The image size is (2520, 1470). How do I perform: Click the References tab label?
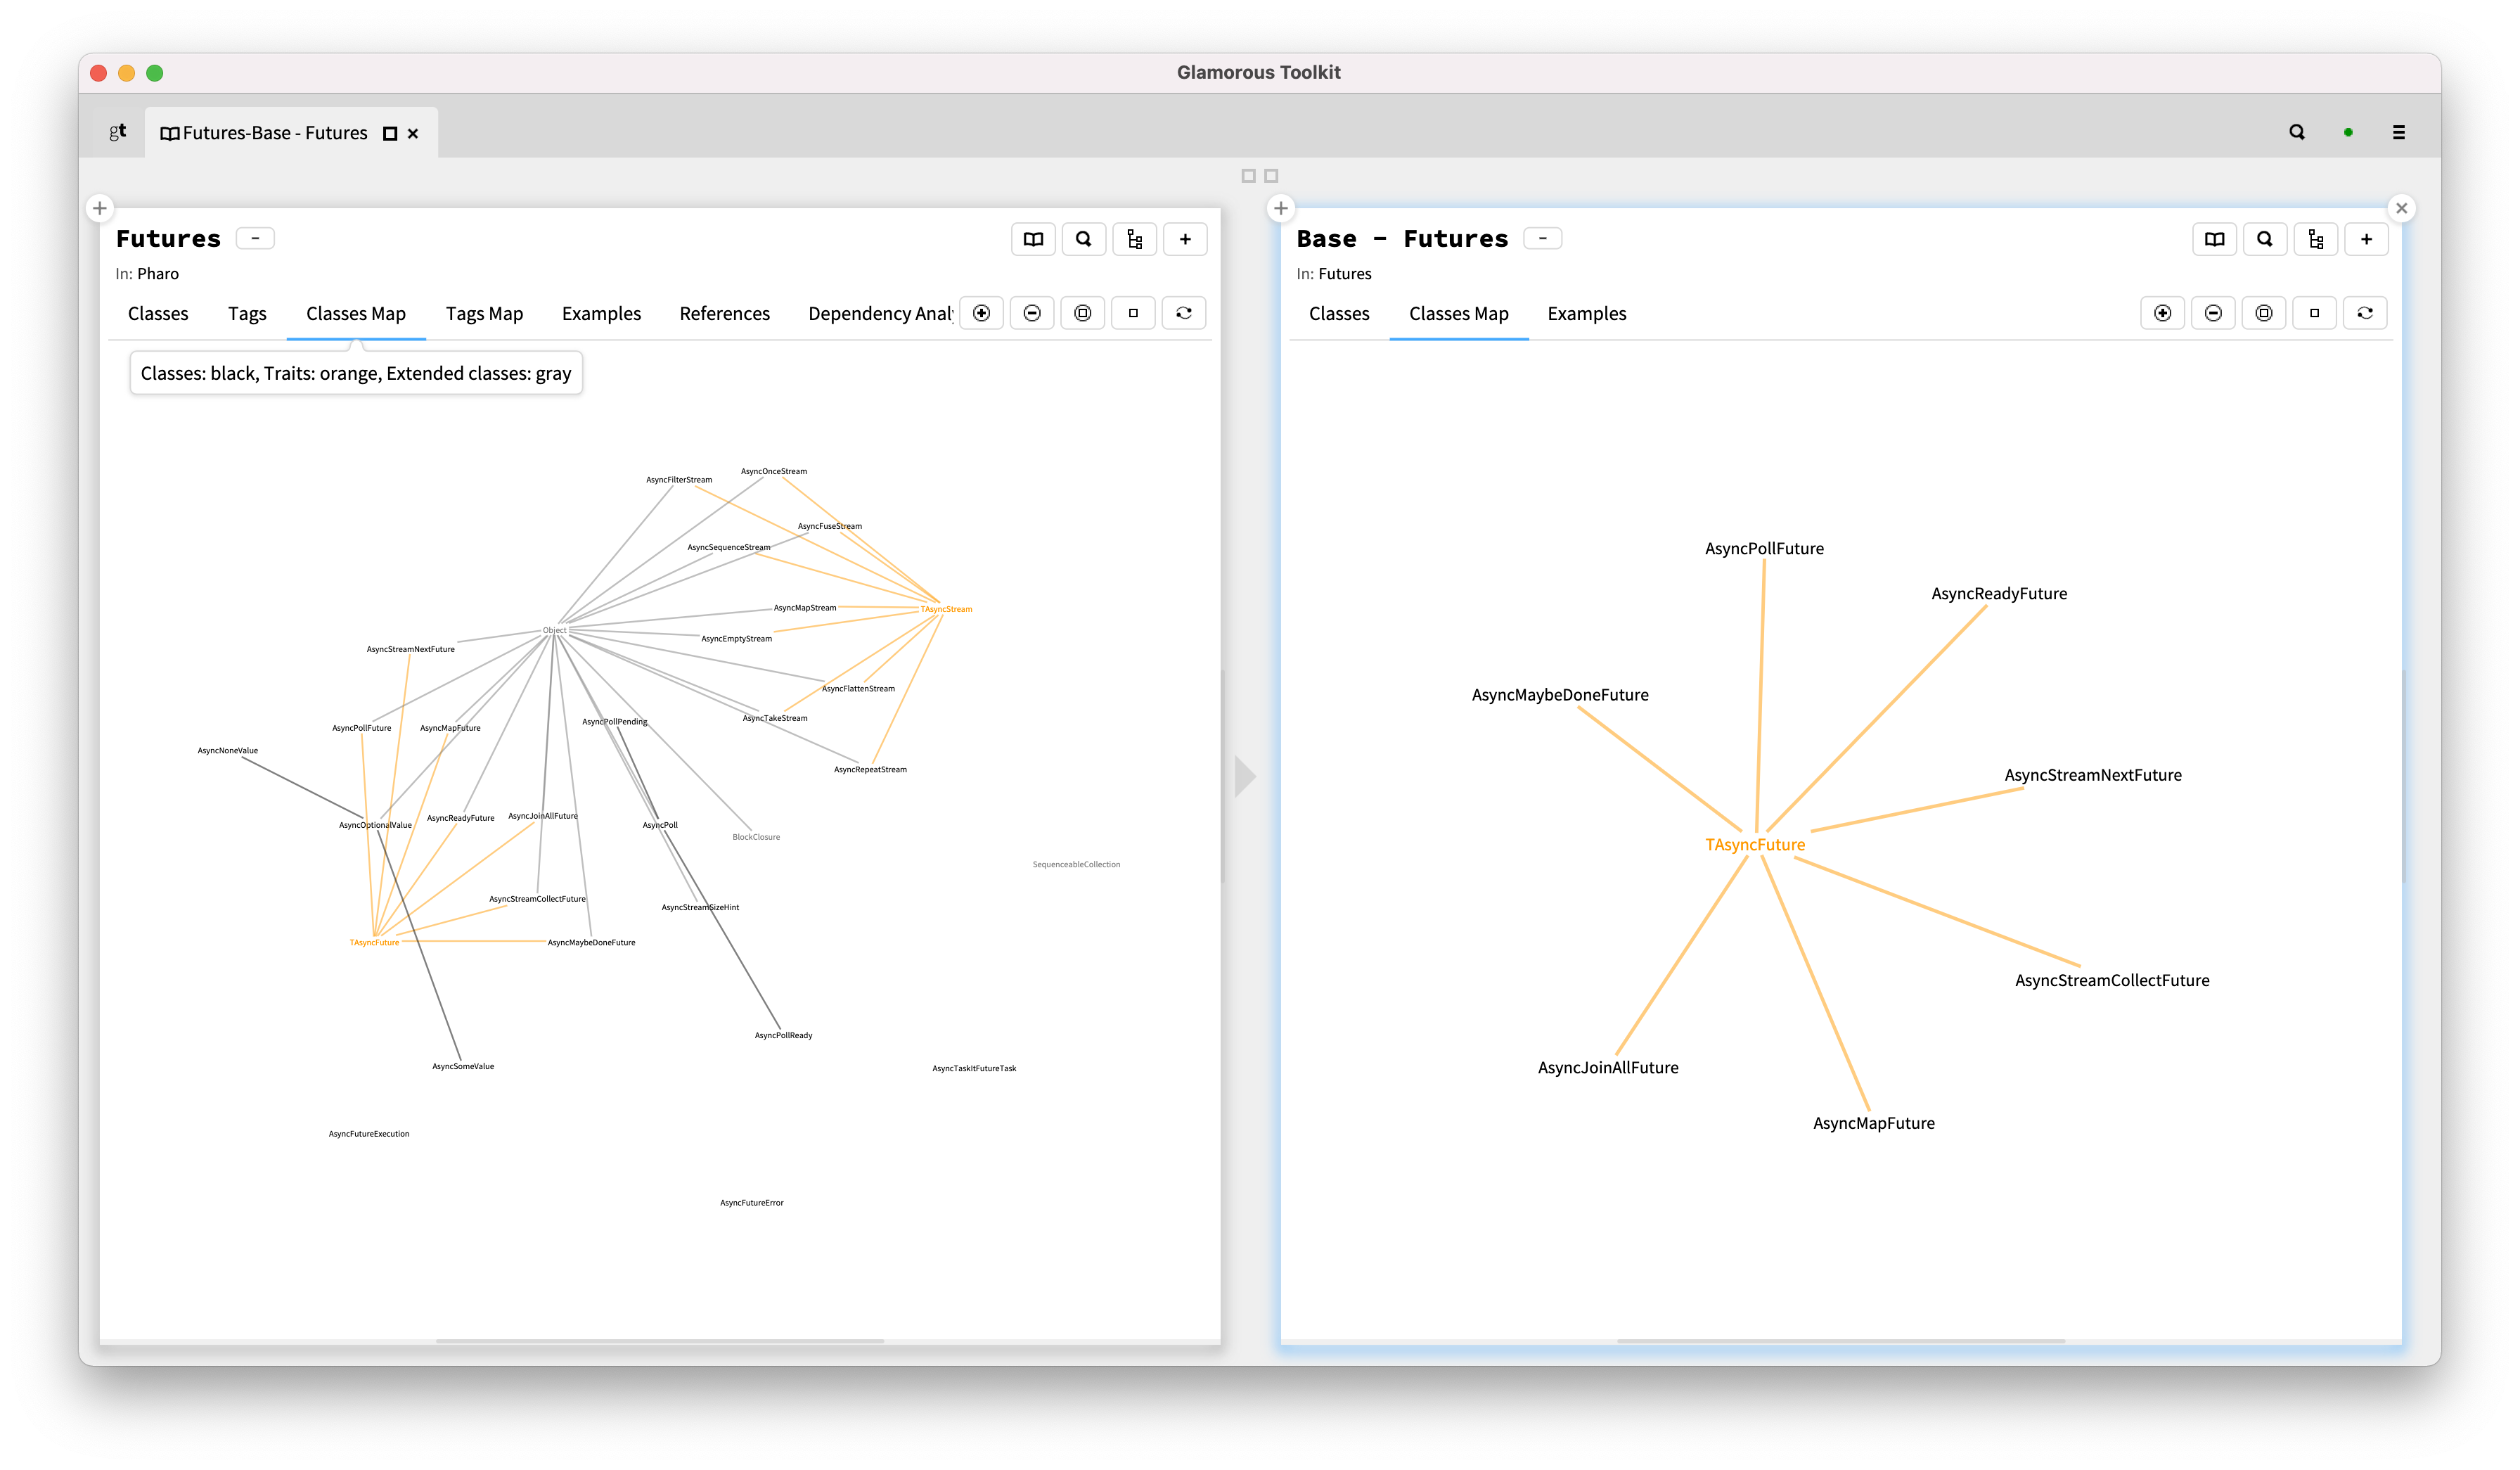pyautogui.click(x=724, y=313)
